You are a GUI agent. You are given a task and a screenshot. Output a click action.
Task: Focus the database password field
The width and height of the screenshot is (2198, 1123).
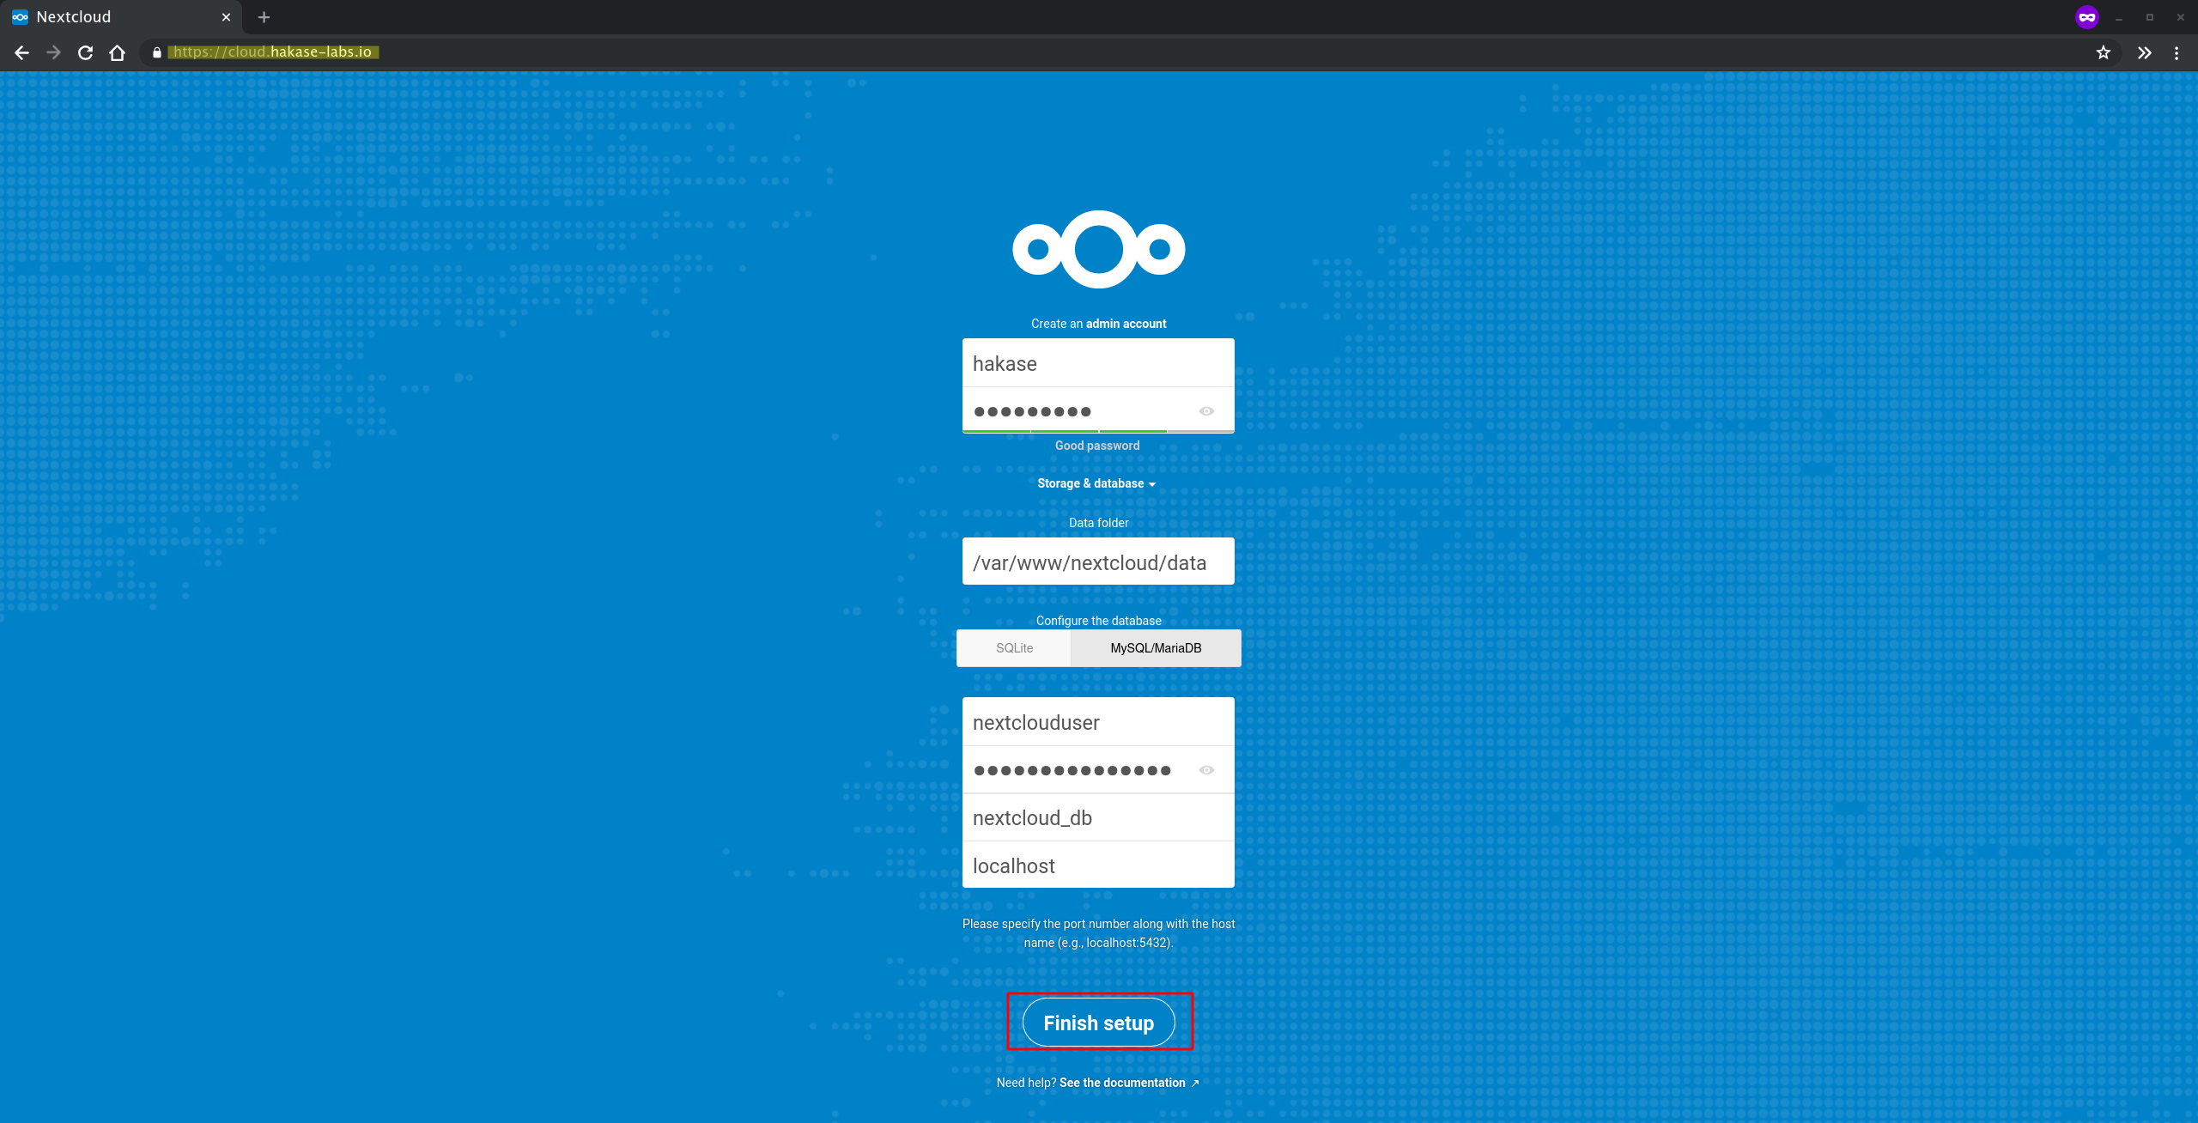pyautogui.click(x=1098, y=770)
